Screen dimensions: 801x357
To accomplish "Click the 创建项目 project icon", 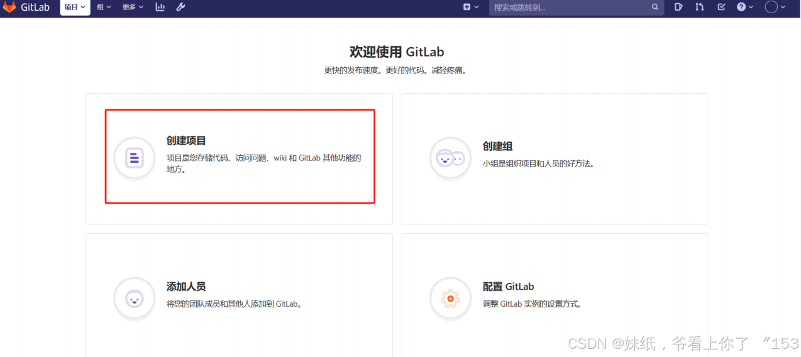I will coord(135,158).
